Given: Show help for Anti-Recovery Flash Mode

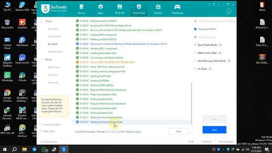Looking at the screenshot, I should pyautogui.click(x=229, y=61).
